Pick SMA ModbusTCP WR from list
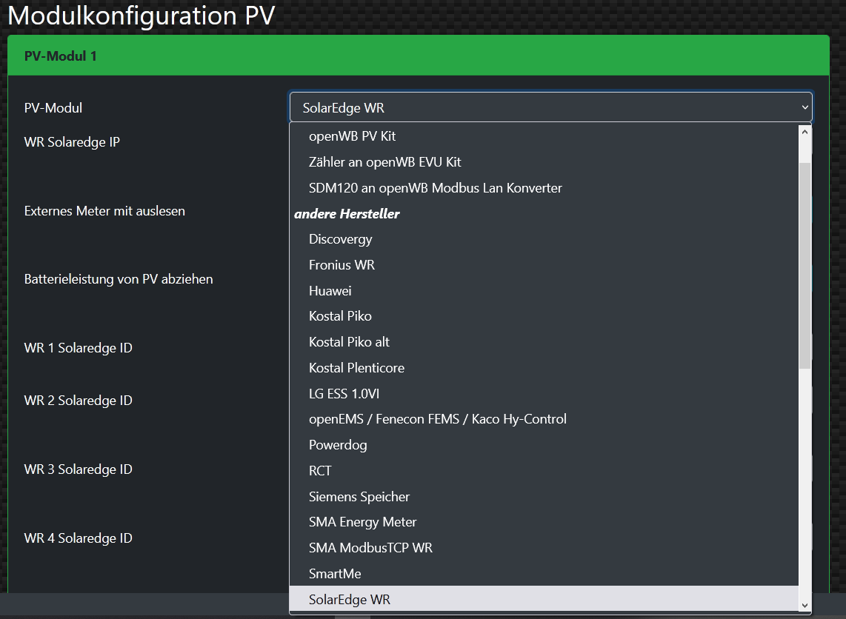Screen dimensions: 846x619 pos(370,548)
